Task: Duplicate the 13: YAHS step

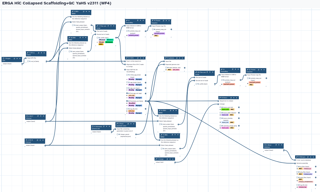Action: (137, 58)
